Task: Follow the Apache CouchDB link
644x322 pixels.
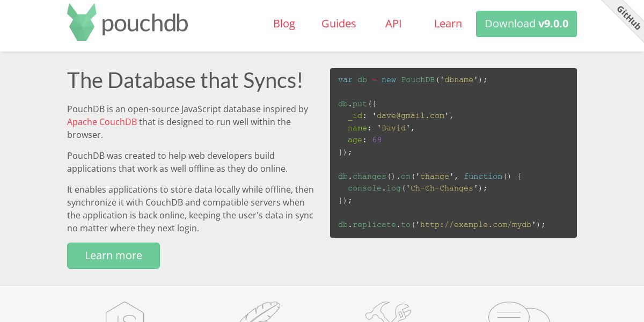Action: point(102,122)
